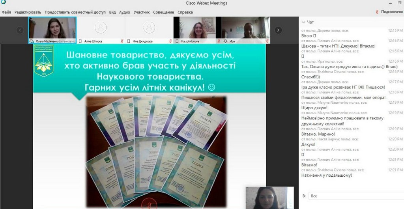Screen dimensions: 404x209
Task: Select chat message 'Спасибі!))'
Action: click(x=310, y=77)
